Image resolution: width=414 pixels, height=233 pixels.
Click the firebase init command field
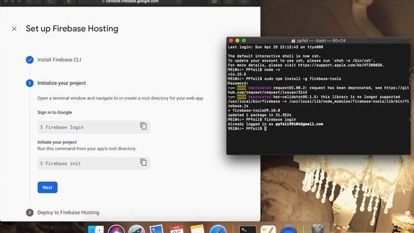(x=93, y=163)
